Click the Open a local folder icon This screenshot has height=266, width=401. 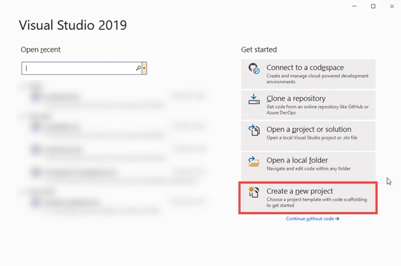tap(254, 162)
